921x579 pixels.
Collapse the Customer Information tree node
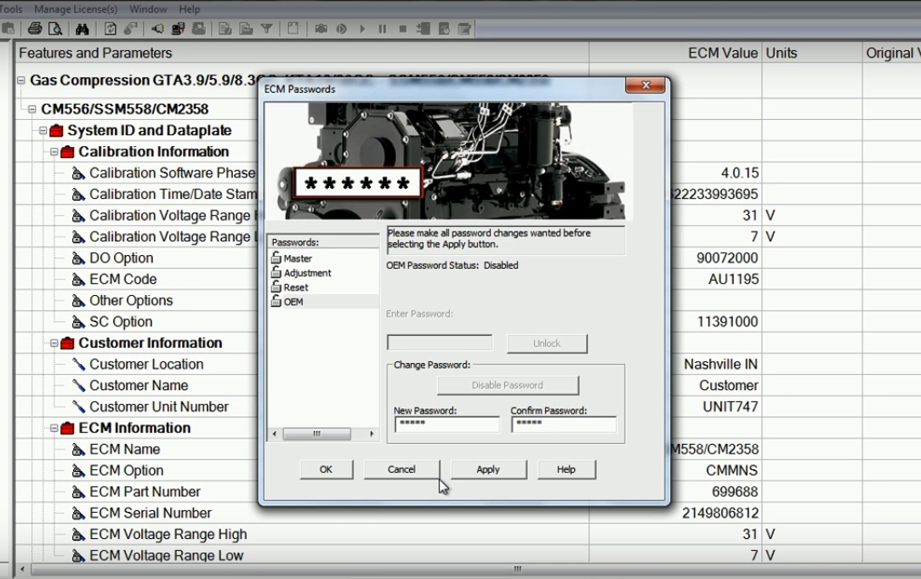tap(54, 343)
